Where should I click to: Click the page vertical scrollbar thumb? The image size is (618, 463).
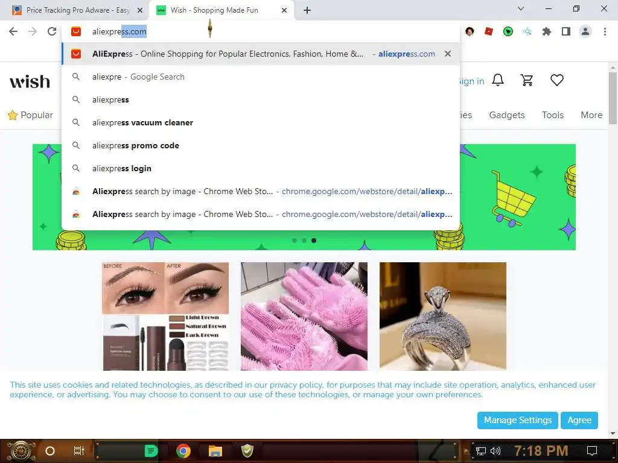613,98
